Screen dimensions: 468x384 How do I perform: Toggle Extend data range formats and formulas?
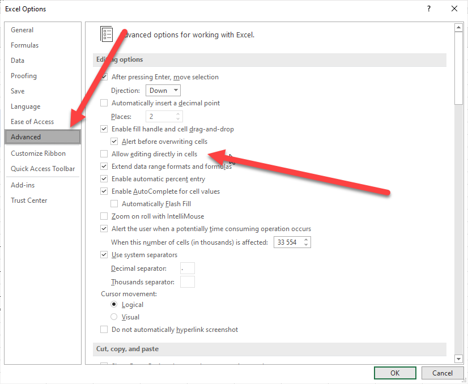click(104, 166)
